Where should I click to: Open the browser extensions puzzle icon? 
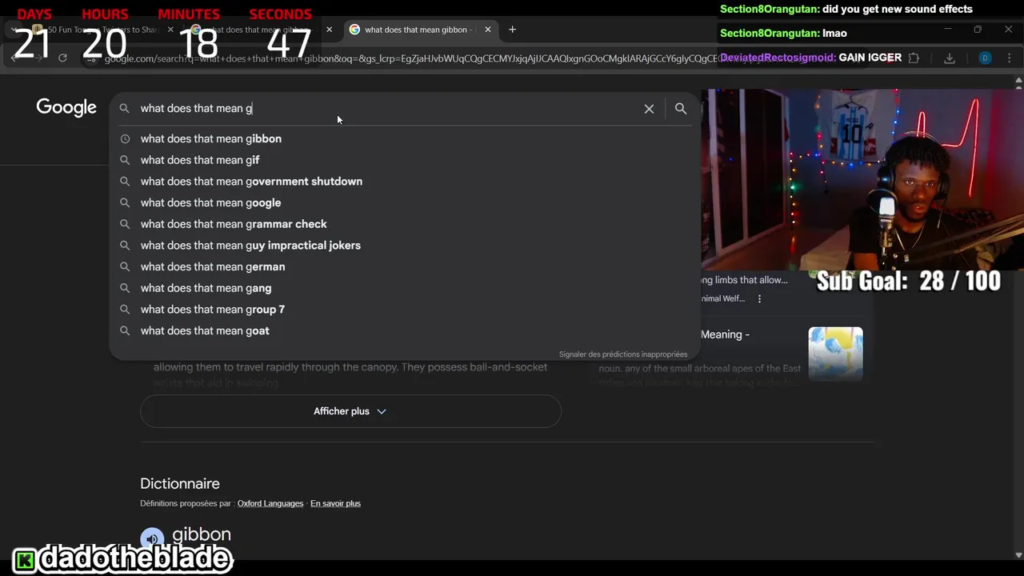[914, 58]
